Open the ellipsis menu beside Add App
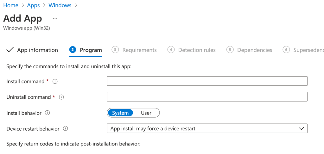 (55, 18)
